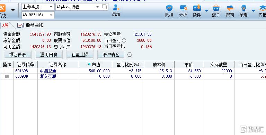266x135 pixels.
Task: Select the A股 tab
Action: 5,26
